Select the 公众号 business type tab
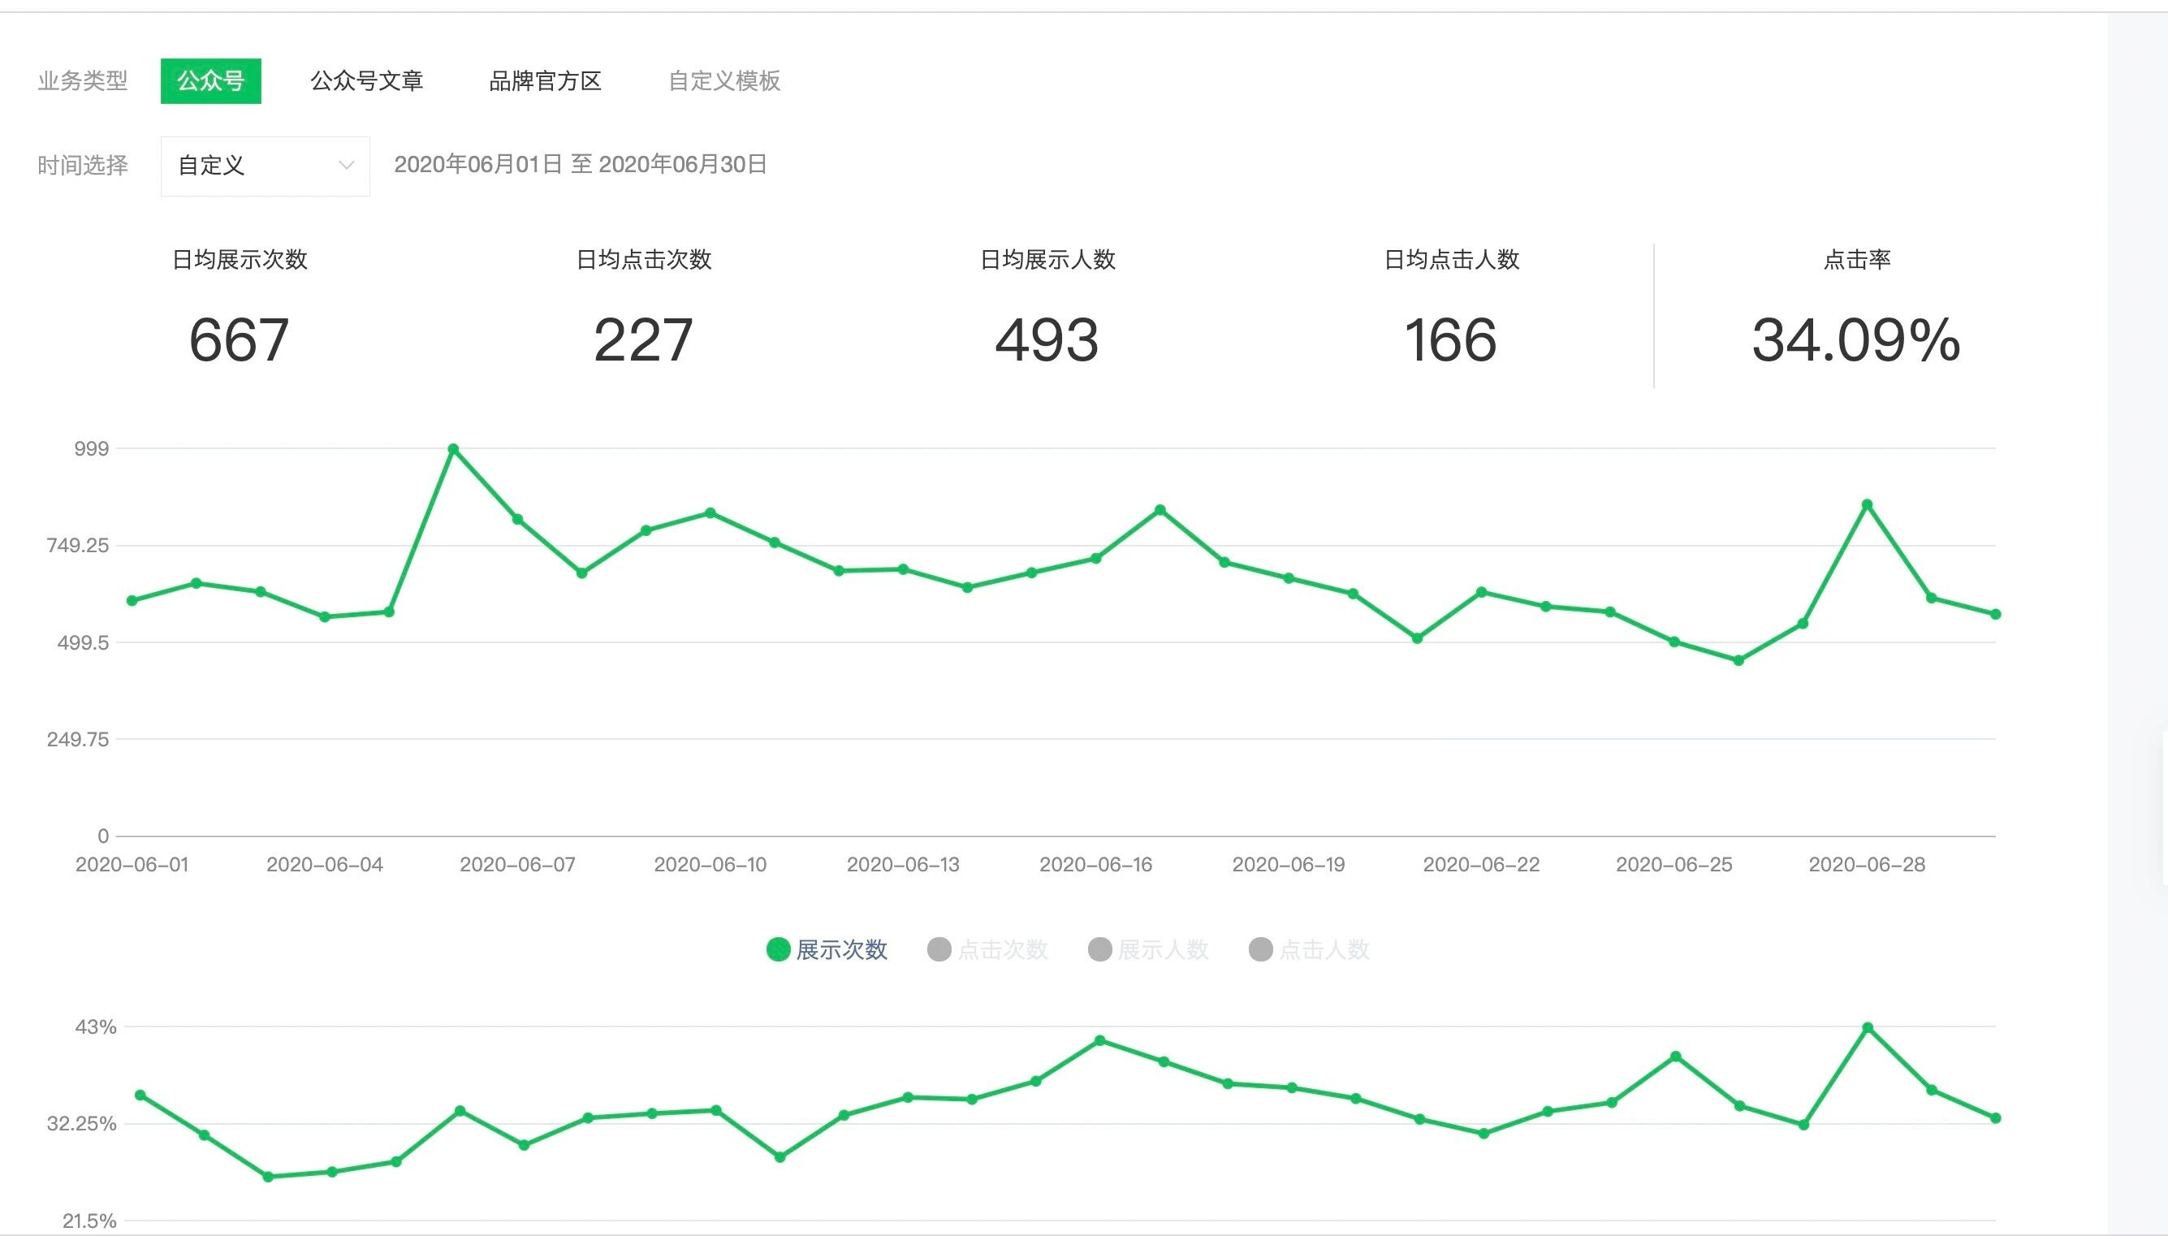 (210, 80)
